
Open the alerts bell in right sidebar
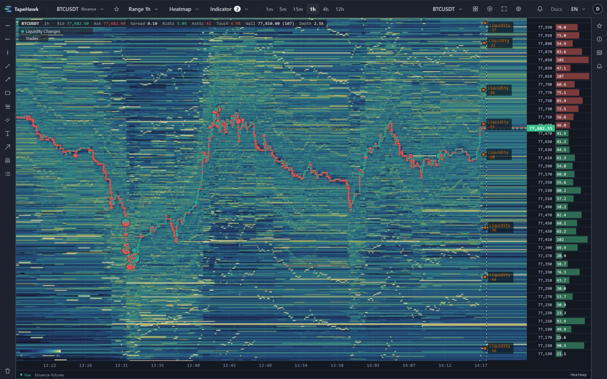pyautogui.click(x=599, y=66)
